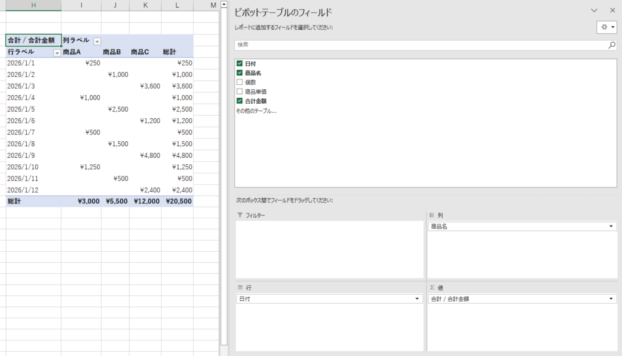Click the scroll up arrow of the sheet scrollbar
The height and width of the screenshot is (356, 622).
point(224,5)
